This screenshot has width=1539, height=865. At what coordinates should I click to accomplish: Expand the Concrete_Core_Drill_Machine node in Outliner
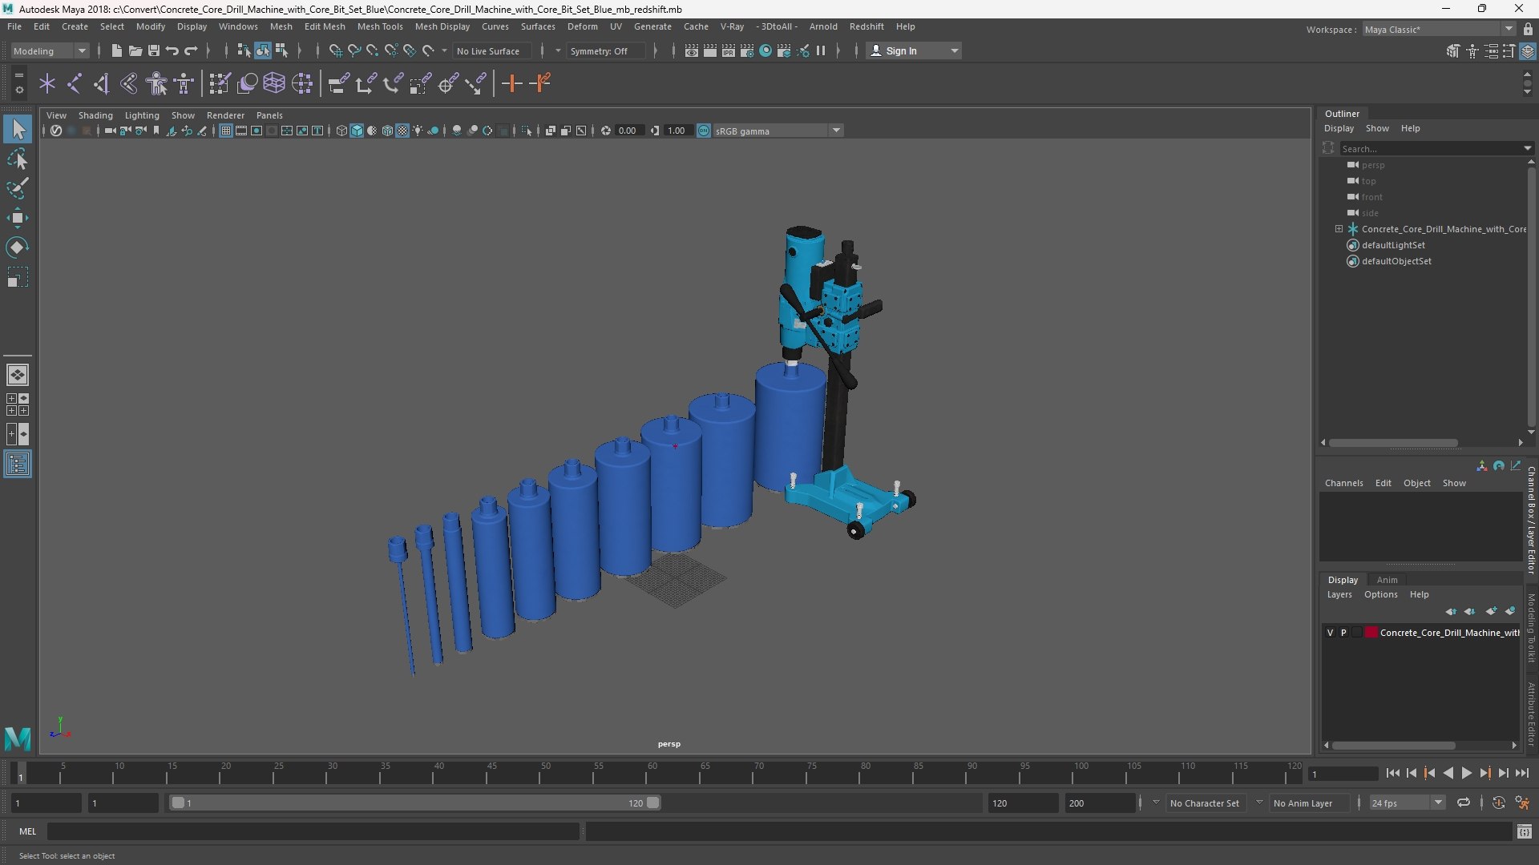1339,229
